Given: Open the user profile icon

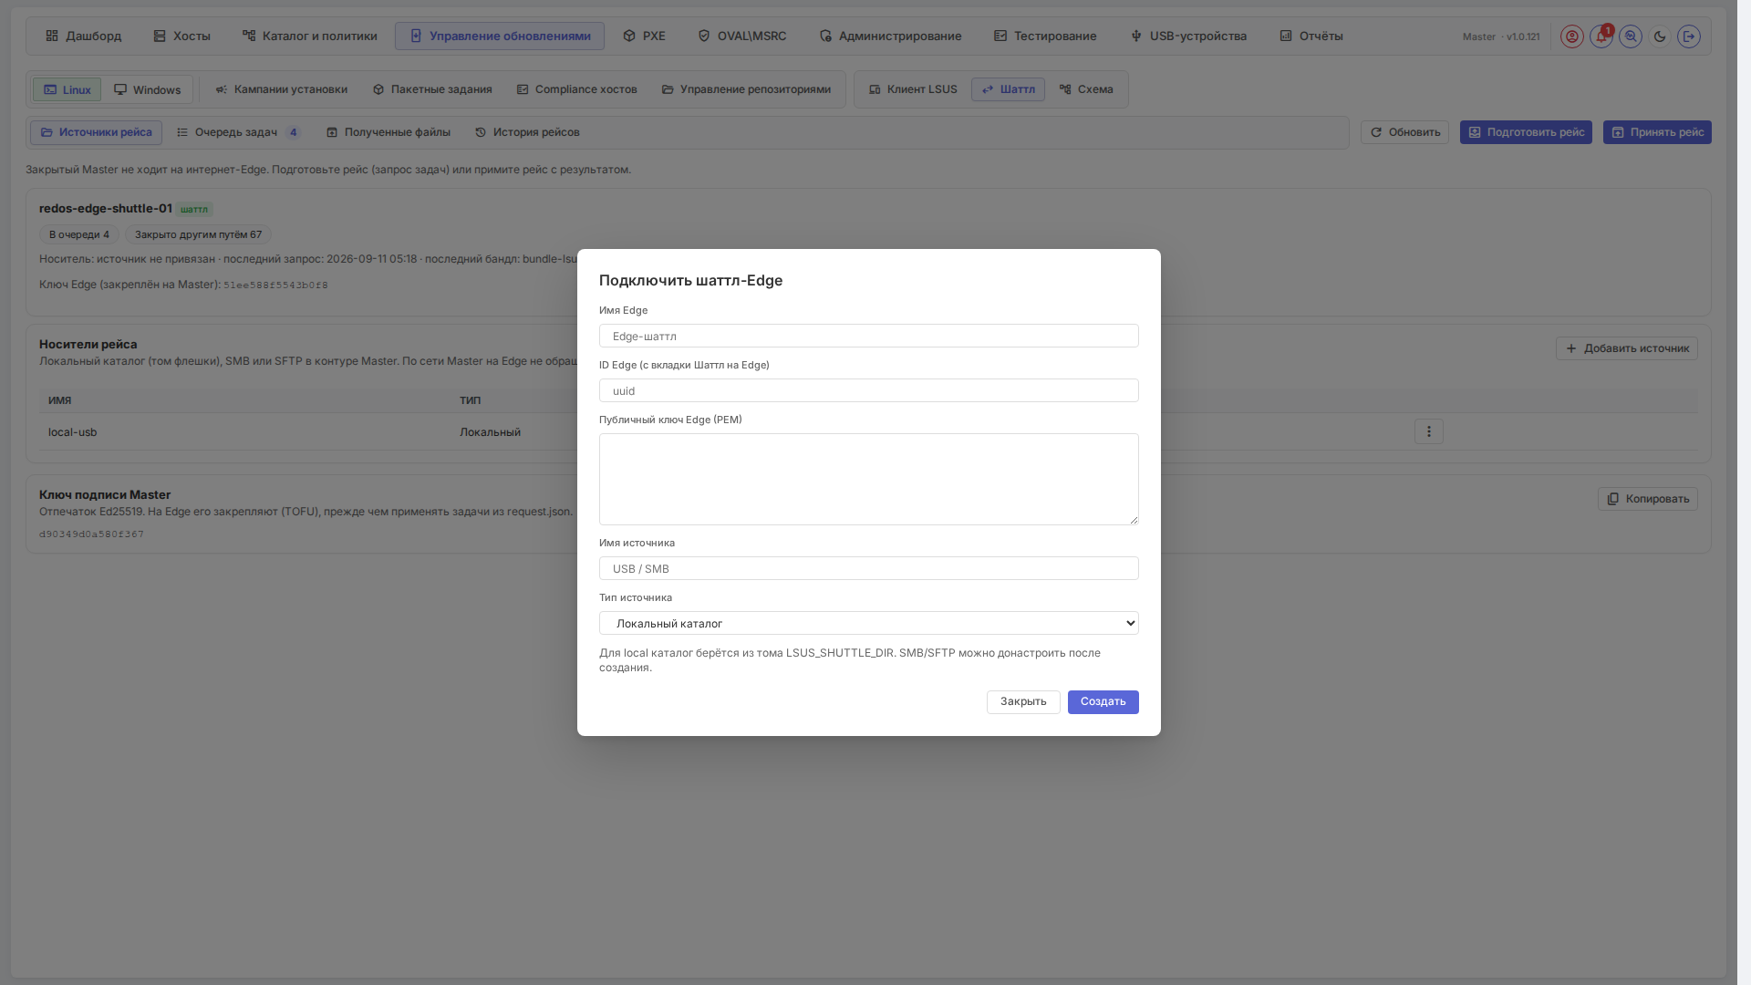Looking at the screenshot, I should [1571, 36].
